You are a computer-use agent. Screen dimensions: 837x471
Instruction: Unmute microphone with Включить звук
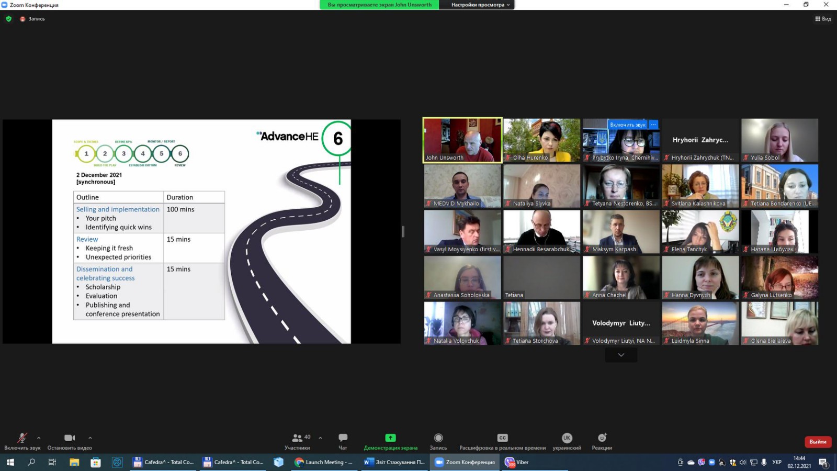coord(22,438)
